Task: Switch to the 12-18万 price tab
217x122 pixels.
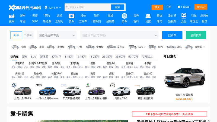Action: pos(81,57)
